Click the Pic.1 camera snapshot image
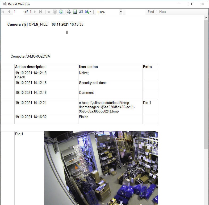Image resolution: width=209 pixels, height=205 pixels. coord(101,168)
